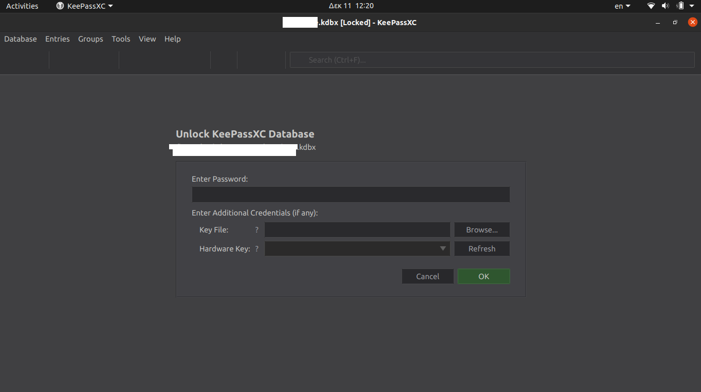Click the Wi-Fi status icon
This screenshot has width=701, height=392.
pyautogui.click(x=651, y=6)
